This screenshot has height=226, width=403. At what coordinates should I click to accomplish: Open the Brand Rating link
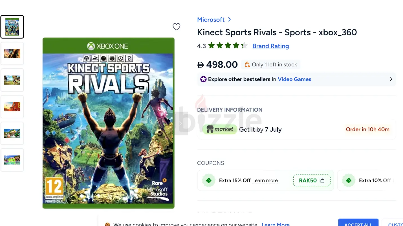[271, 46]
